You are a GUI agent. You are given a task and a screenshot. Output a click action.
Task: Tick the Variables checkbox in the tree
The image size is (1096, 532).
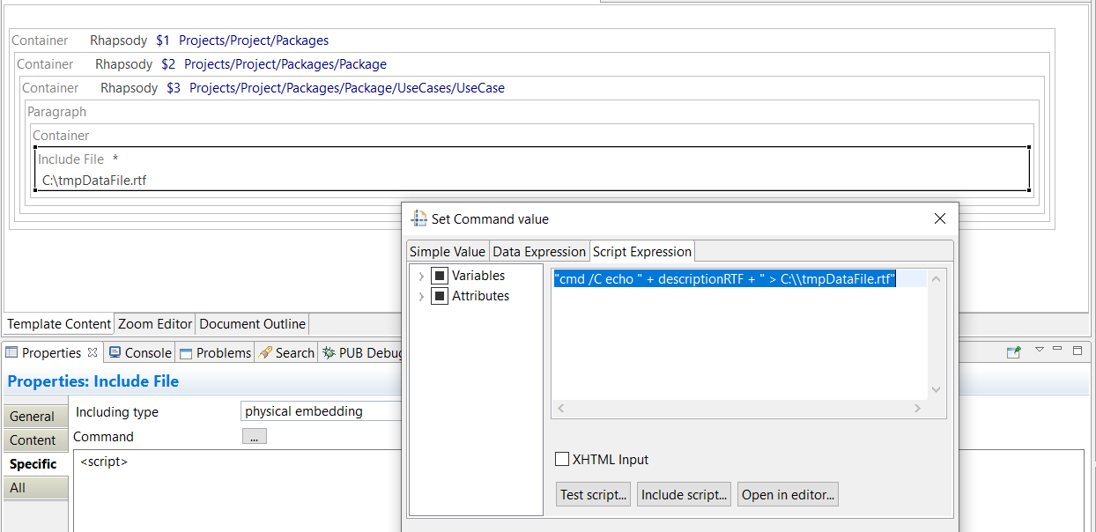[x=439, y=276]
